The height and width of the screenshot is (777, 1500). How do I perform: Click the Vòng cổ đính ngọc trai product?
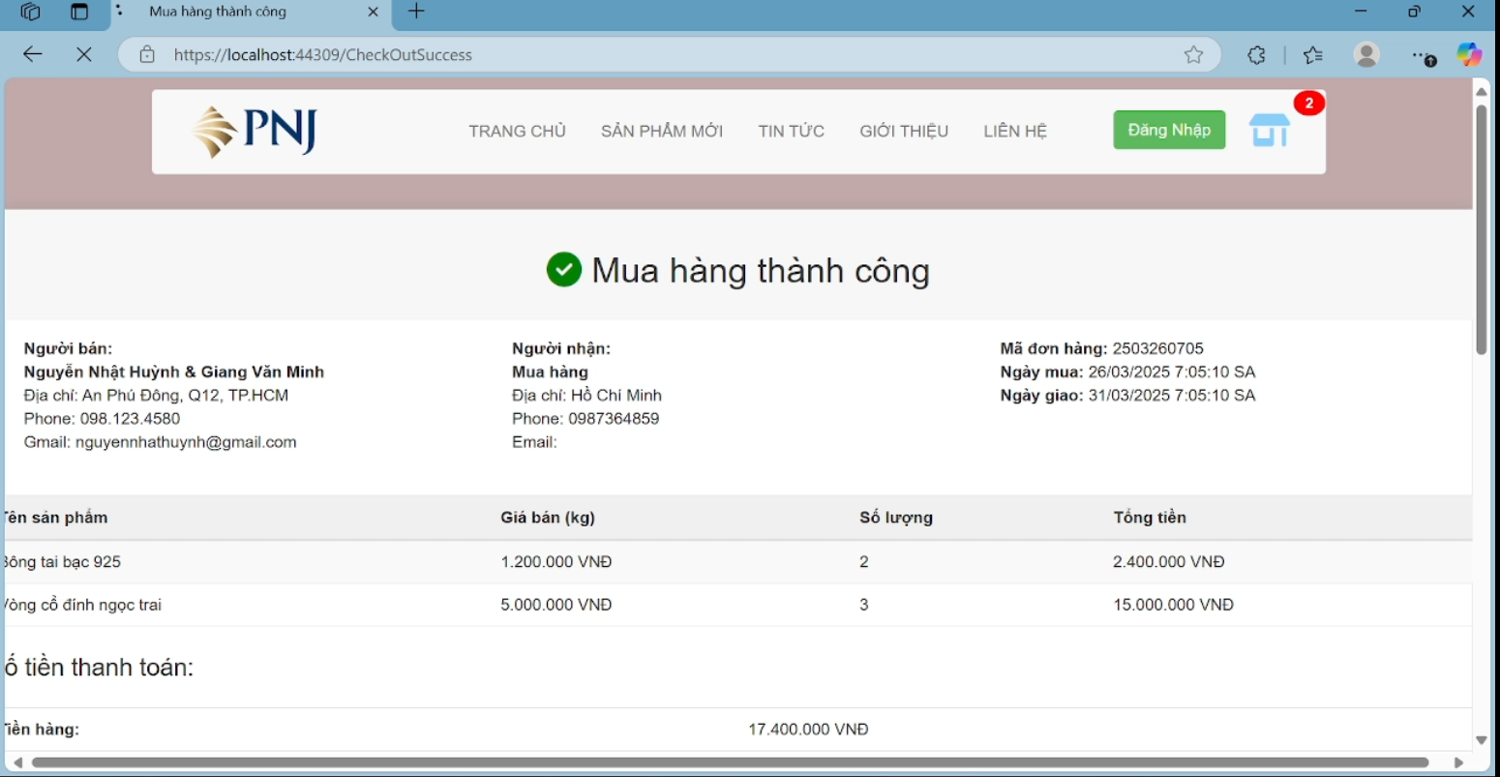point(83,605)
